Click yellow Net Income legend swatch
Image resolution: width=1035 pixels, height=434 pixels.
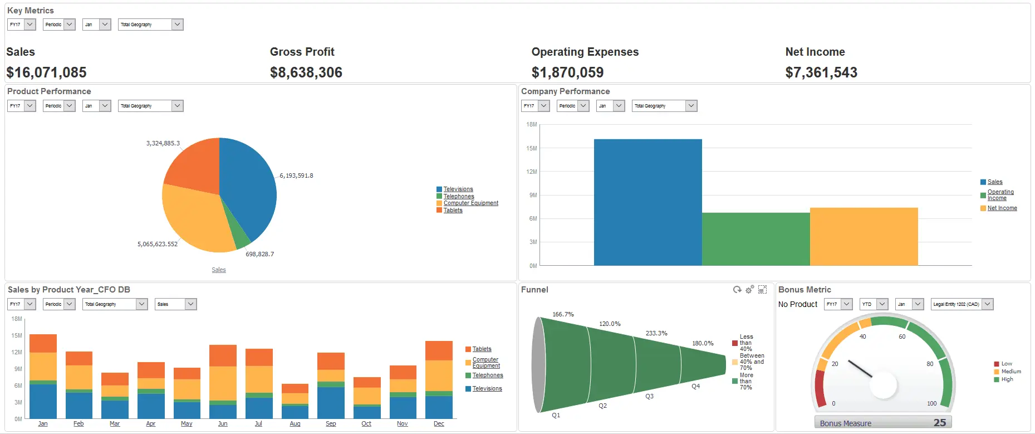coord(983,208)
